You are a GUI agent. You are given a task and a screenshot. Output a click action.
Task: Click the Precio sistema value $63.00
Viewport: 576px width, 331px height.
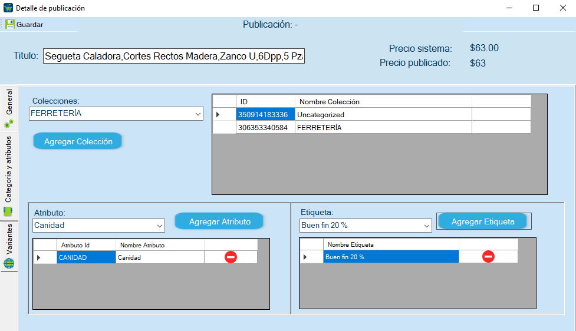pyautogui.click(x=484, y=48)
